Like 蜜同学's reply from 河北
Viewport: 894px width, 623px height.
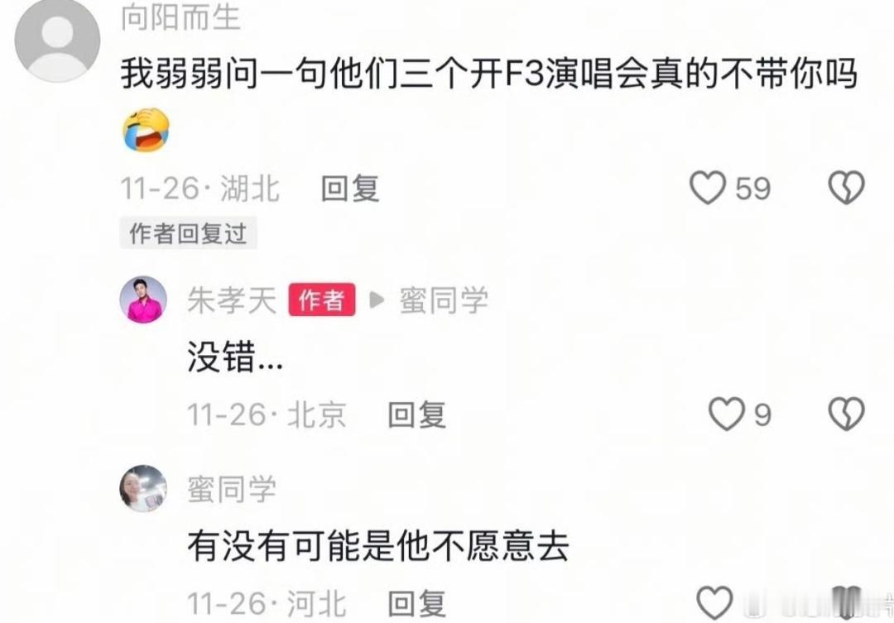(715, 602)
